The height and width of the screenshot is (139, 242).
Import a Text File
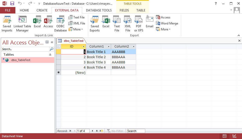click(77, 17)
